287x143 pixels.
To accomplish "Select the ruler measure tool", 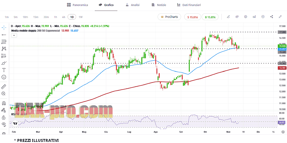I will [x=4, y=86].
